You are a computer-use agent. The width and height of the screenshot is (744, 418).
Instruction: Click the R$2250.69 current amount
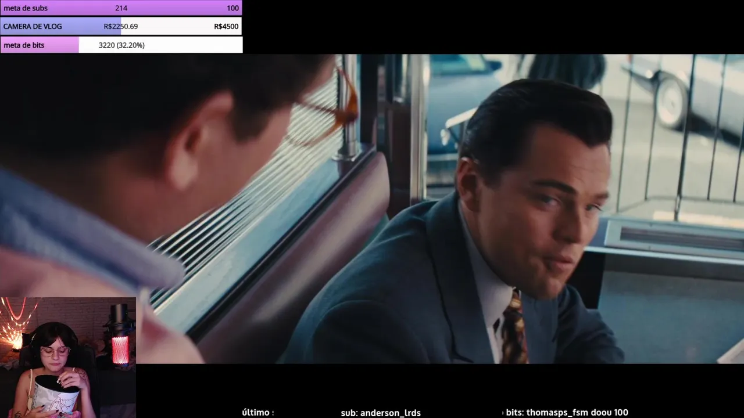pyautogui.click(x=121, y=27)
